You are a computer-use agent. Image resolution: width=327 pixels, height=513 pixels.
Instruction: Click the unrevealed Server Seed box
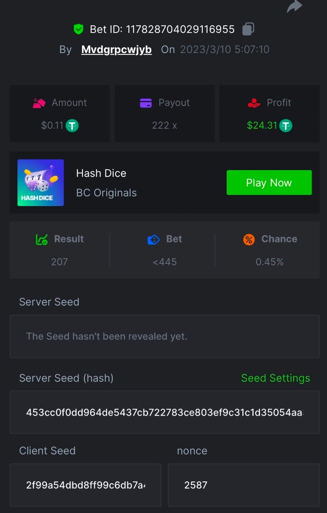coord(164,336)
